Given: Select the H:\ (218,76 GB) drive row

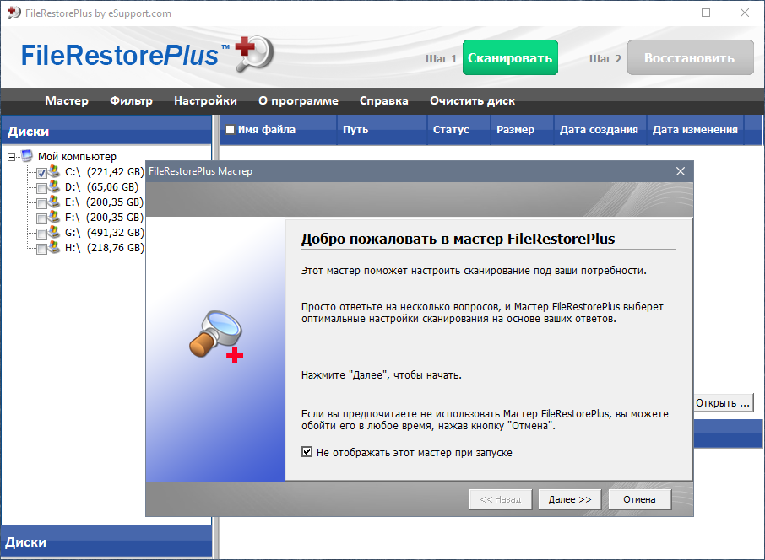Looking at the screenshot, I should pyautogui.click(x=105, y=248).
